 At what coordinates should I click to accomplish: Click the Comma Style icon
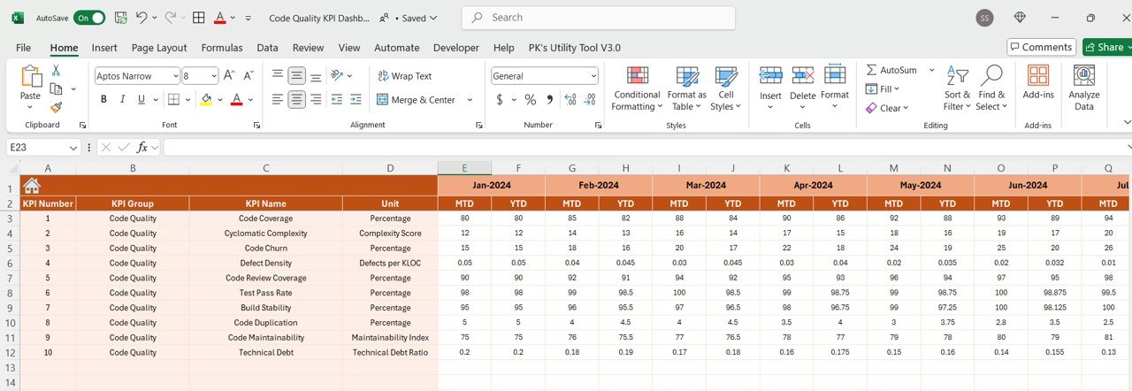pos(549,100)
